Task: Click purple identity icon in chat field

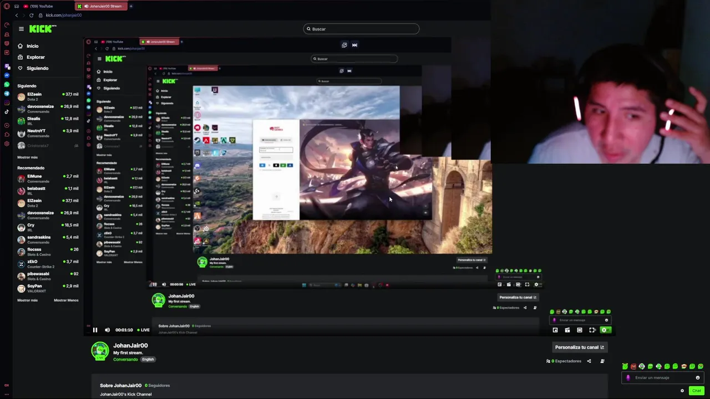Action: click(x=628, y=378)
